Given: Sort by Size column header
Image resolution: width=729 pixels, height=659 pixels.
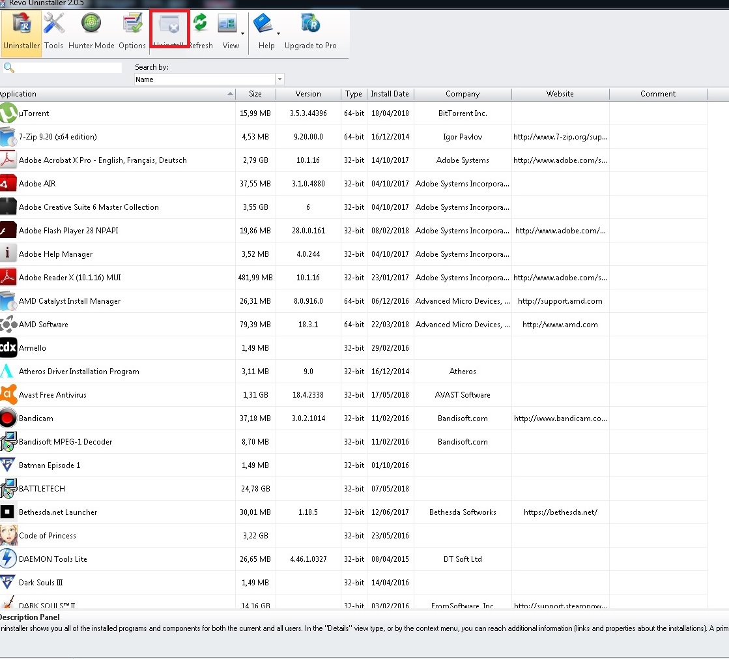Looking at the screenshot, I should 255,94.
